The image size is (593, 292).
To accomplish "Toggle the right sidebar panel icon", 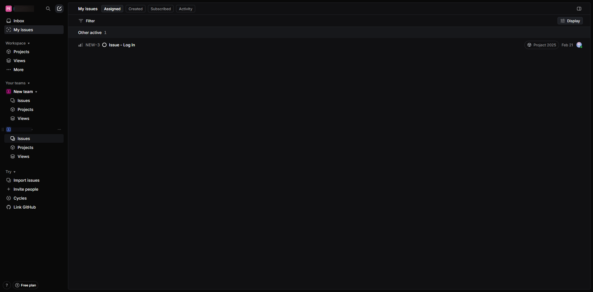I will tap(579, 9).
